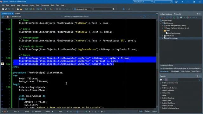Click the macro record icon in status bar
This screenshot has height=114, width=203.
click(5, 111)
